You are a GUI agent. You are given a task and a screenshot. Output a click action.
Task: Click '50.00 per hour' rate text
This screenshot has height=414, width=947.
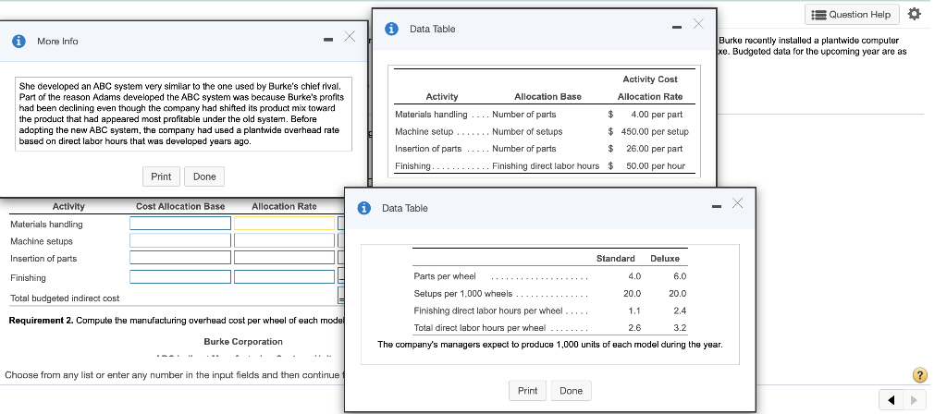pyautogui.click(x=656, y=166)
